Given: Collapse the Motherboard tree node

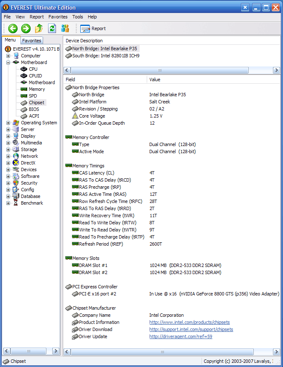Looking at the screenshot, I should coord(8,62).
